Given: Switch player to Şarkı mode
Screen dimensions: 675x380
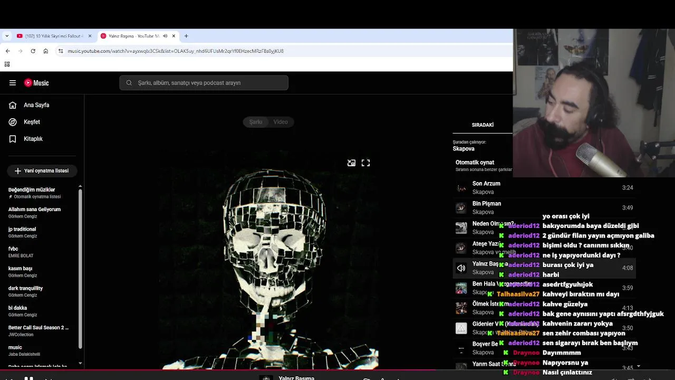Looking at the screenshot, I should 256,122.
